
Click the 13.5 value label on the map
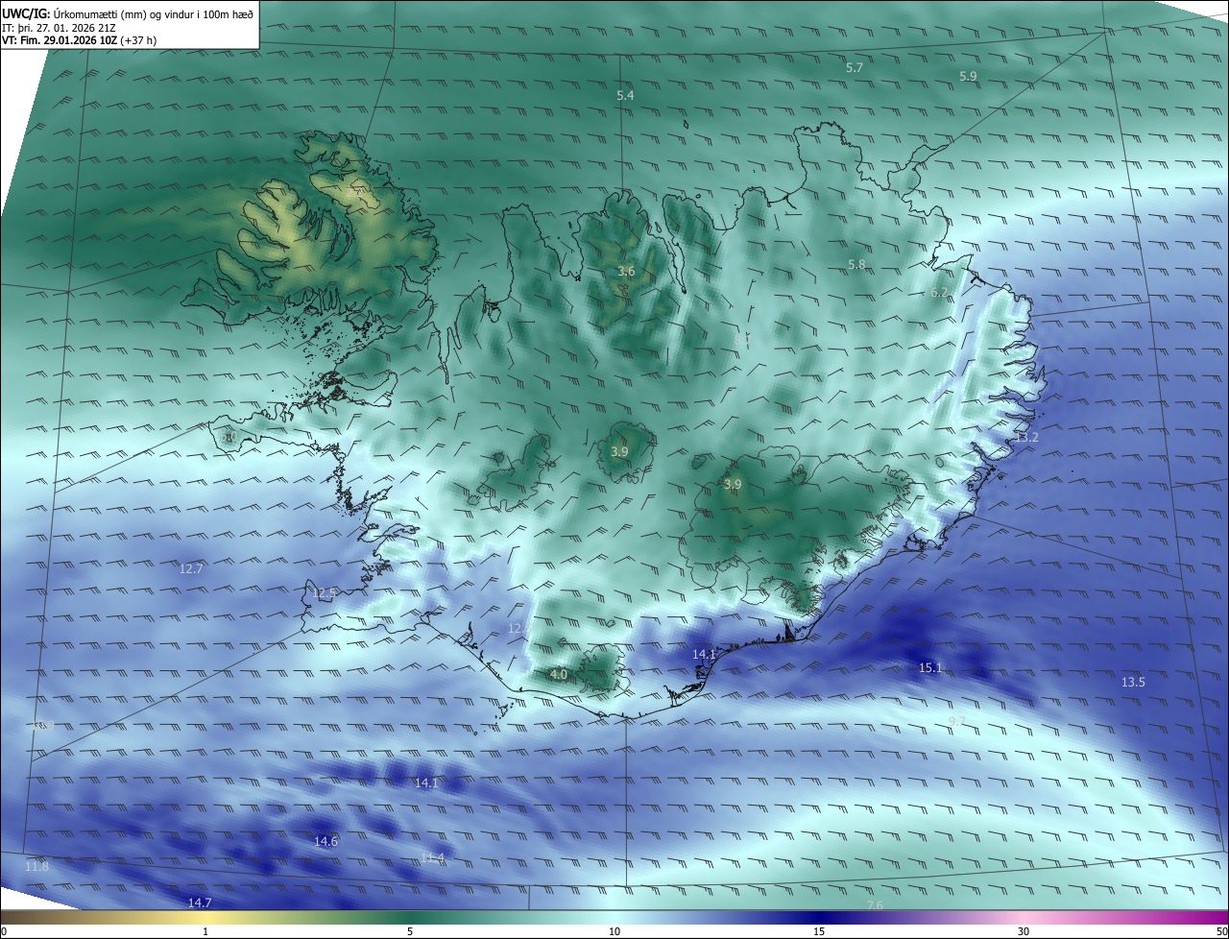[1133, 683]
